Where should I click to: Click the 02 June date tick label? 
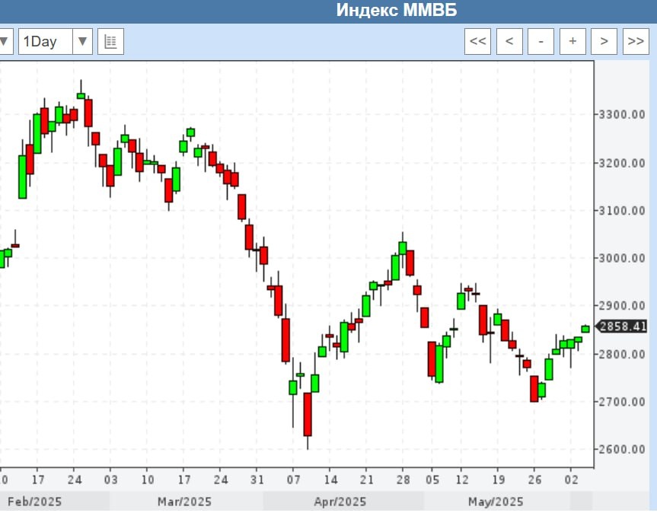point(571,480)
